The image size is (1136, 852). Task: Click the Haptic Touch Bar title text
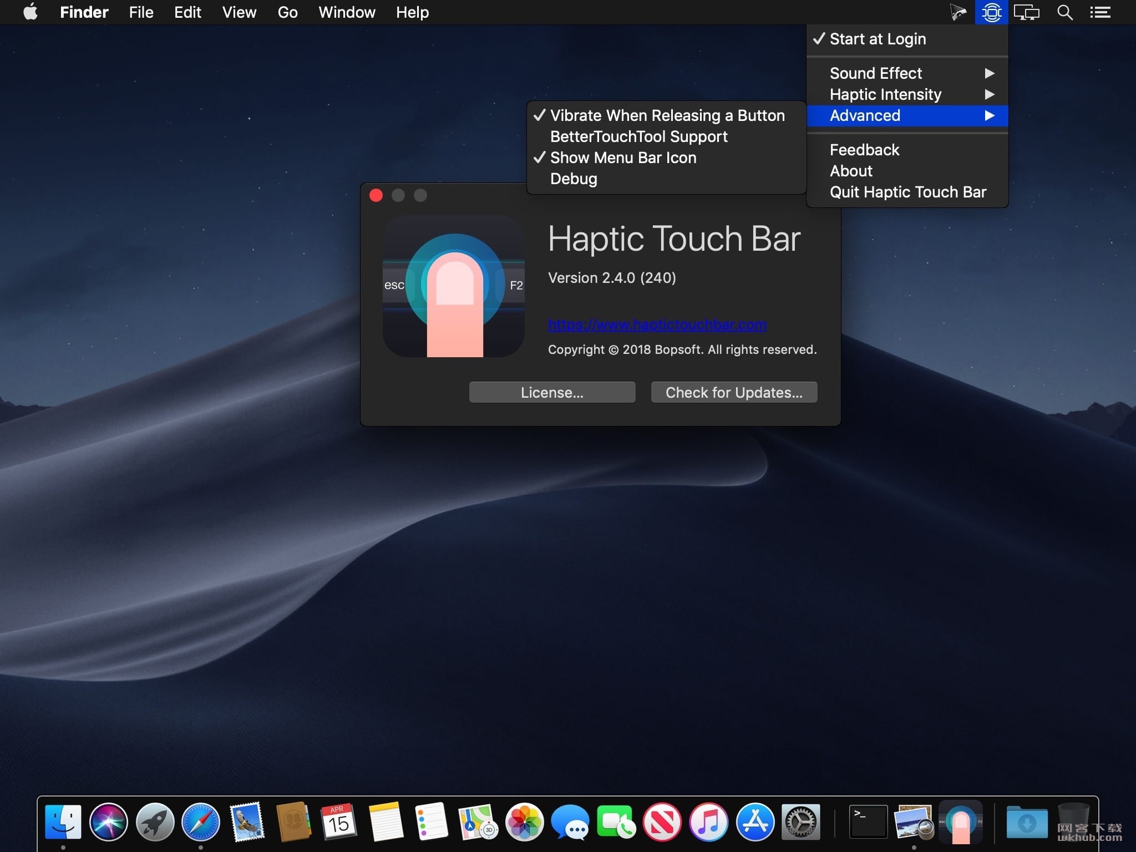pyautogui.click(x=674, y=239)
